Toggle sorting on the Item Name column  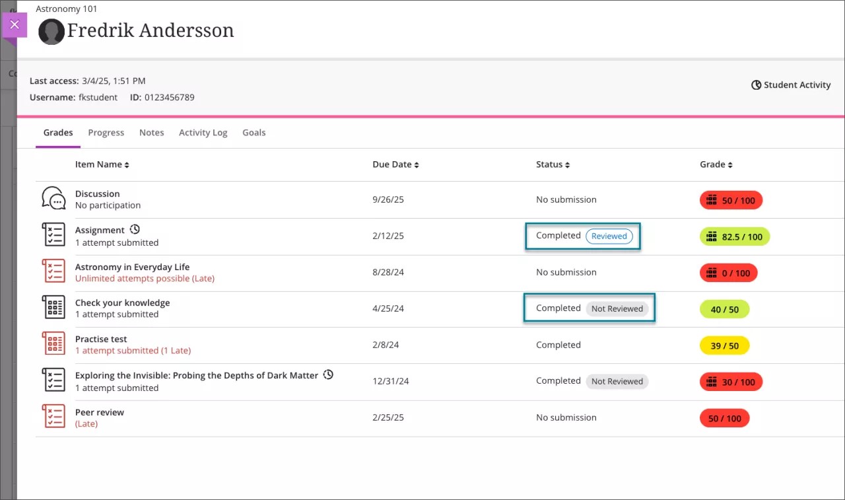(x=127, y=164)
